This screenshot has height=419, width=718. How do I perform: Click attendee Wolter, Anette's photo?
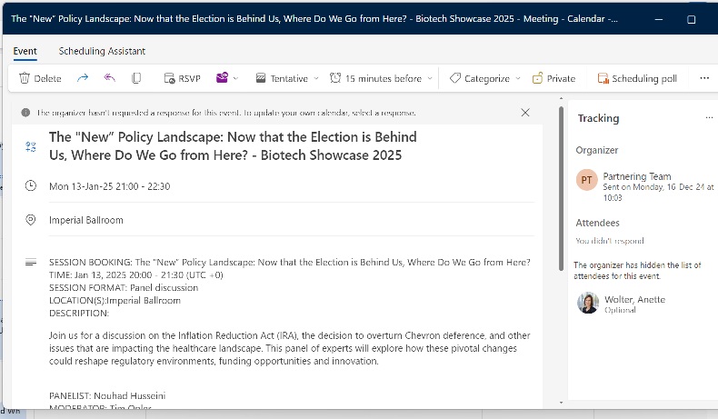tap(587, 303)
